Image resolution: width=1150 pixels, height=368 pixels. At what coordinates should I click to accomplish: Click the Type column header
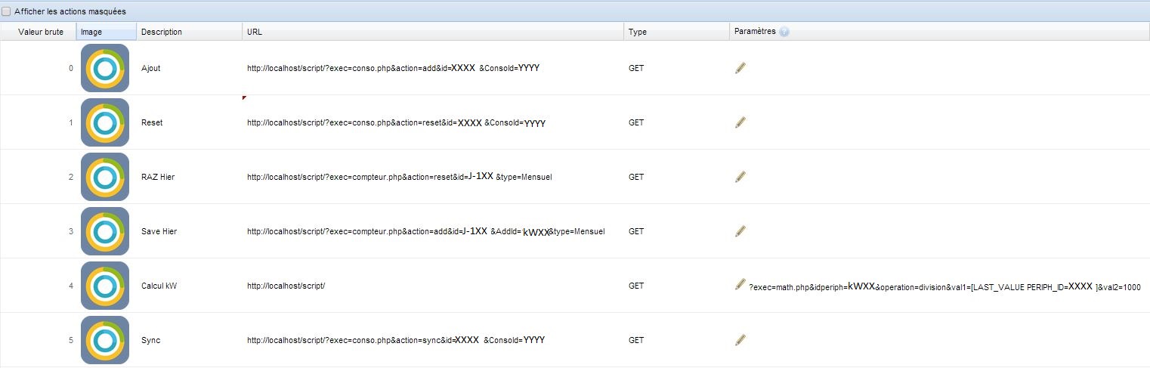(637, 32)
